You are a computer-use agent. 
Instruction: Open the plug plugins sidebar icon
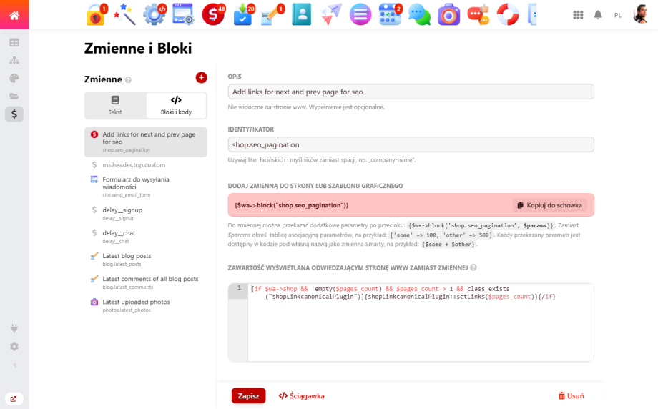14,328
